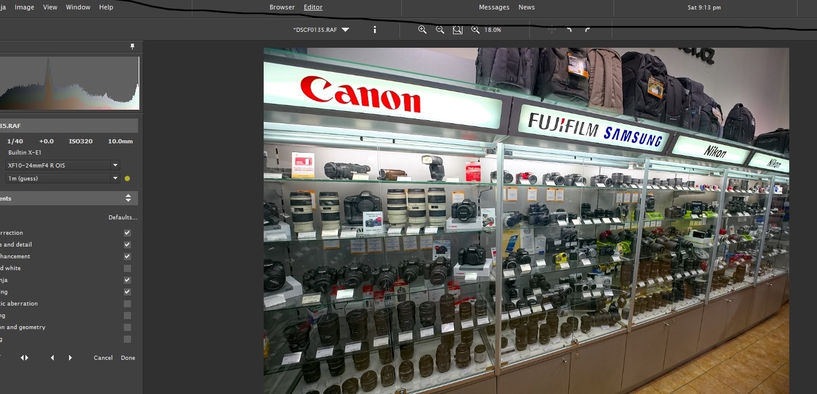Show image info with the i icon
This screenshot has width=817, height=394.
(375, 29)
